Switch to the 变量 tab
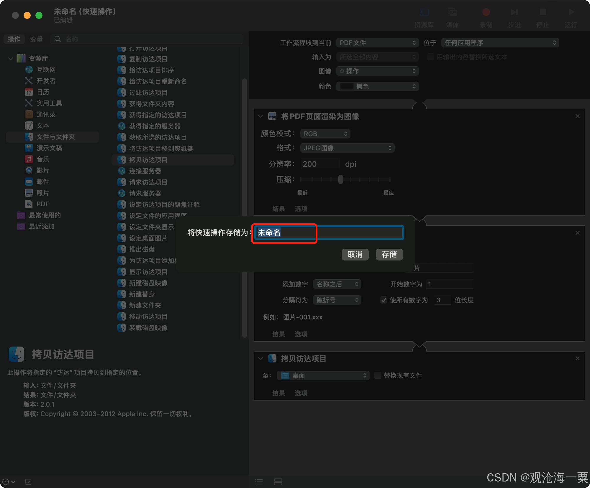590x488 pixels. 36,39
